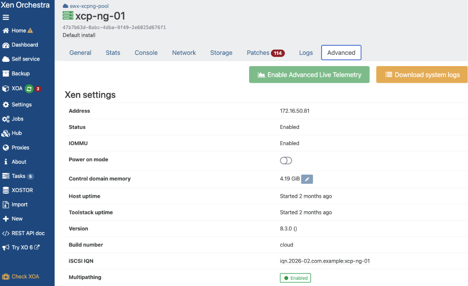This screenshot has width=468, height=286.
Task: Click the Xen Orchestra title
Action: tap(25, 5)
